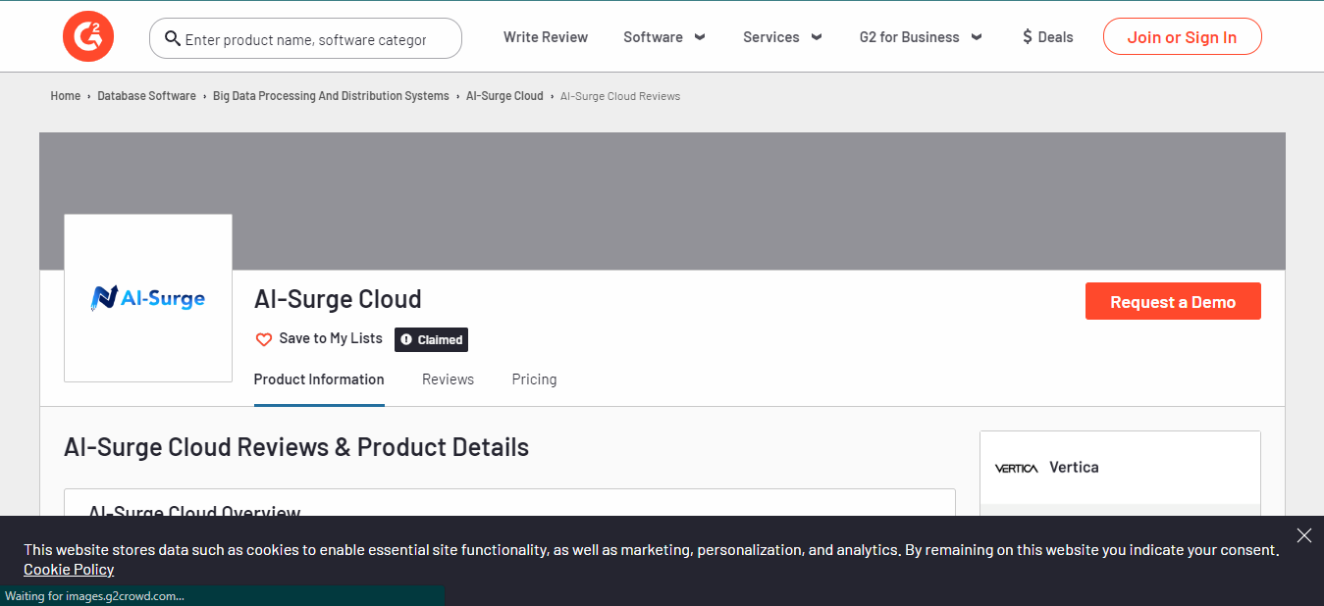Viewport: 1324px width, 606px height.
Task: Click the heart icon beside Save to My Lists
Action: pos(264,339)
